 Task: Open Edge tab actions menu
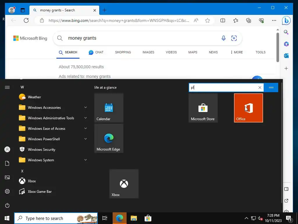coord(23,10)
